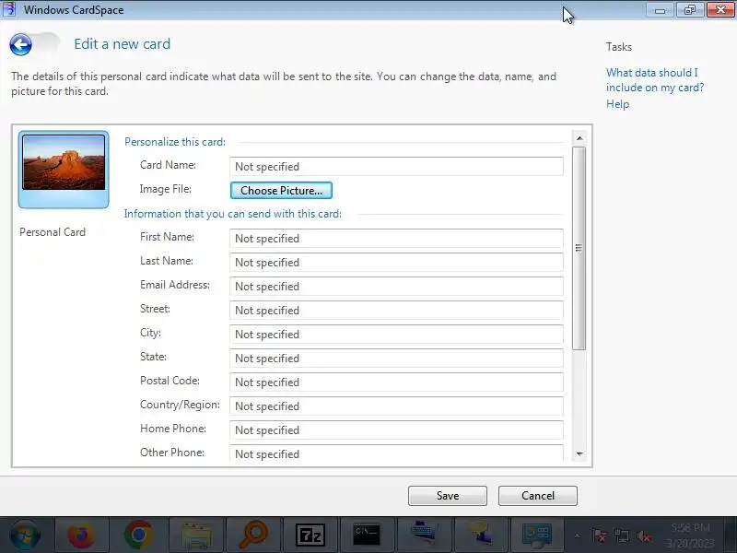Open the chat bubbles app in taskbar
The image size is (737, 553).
(x=481, y=535)
